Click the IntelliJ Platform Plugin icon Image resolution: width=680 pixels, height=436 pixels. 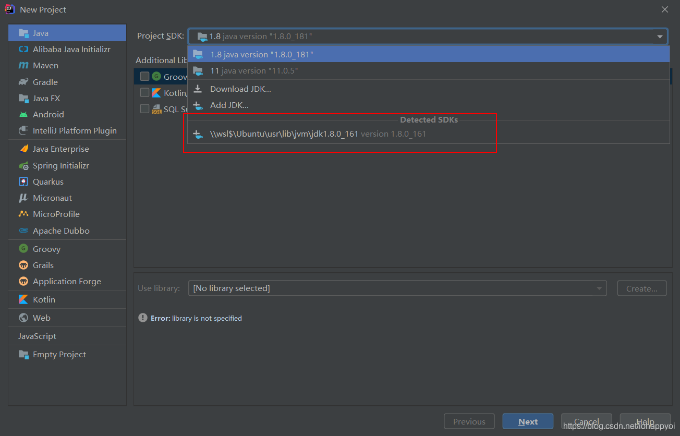(x=23, y=130)
